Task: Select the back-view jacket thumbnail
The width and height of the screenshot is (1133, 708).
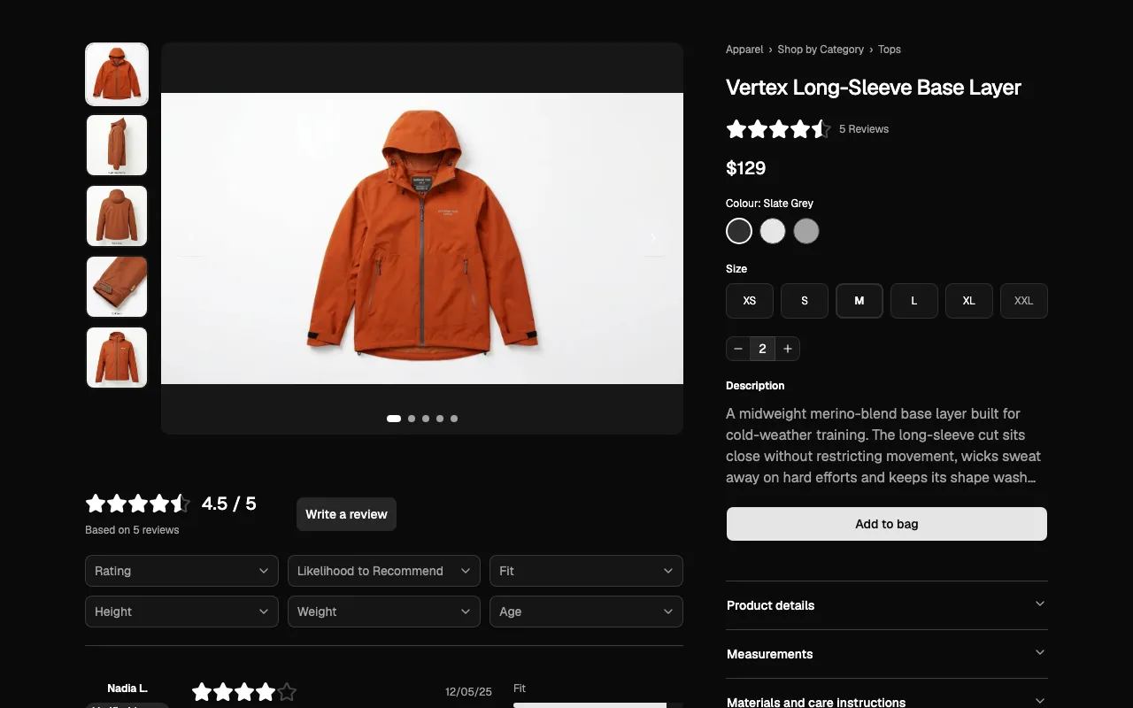Action: coord(117,216)
